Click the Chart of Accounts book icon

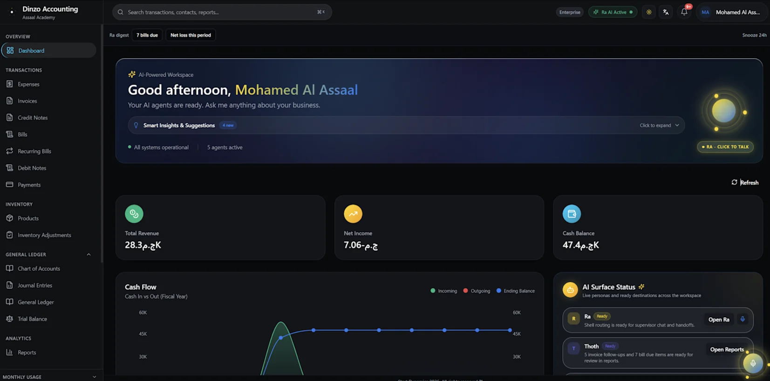(x=9, y=268)
